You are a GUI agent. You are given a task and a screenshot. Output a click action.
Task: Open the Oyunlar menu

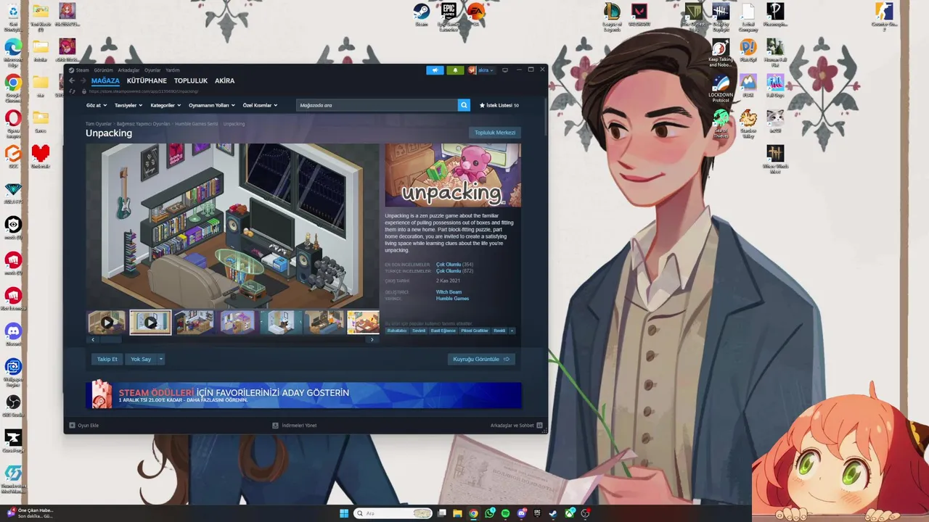coord(152,70)
